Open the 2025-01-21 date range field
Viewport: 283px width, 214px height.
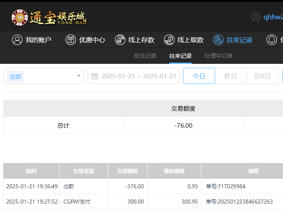(134, 76)
